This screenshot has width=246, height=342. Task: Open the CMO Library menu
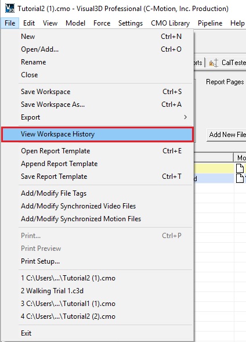170,23
